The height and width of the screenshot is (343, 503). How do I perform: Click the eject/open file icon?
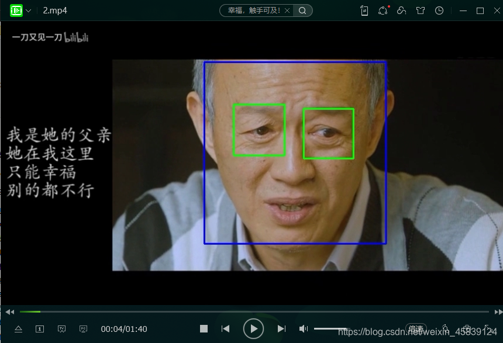pos(18,329)
